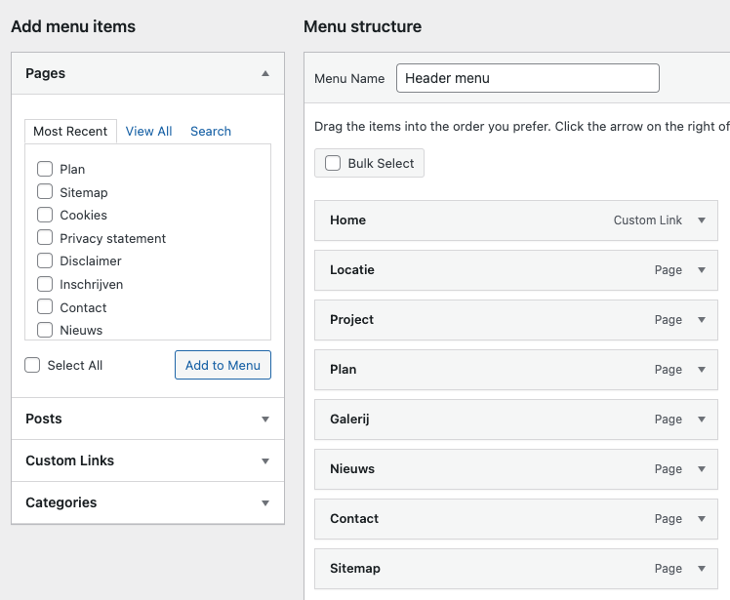Image resolution: width=730 pixels, height=600 pixels.
Task: Check the Inschrijven page checkbox
Action: click(x=45, y=284)
